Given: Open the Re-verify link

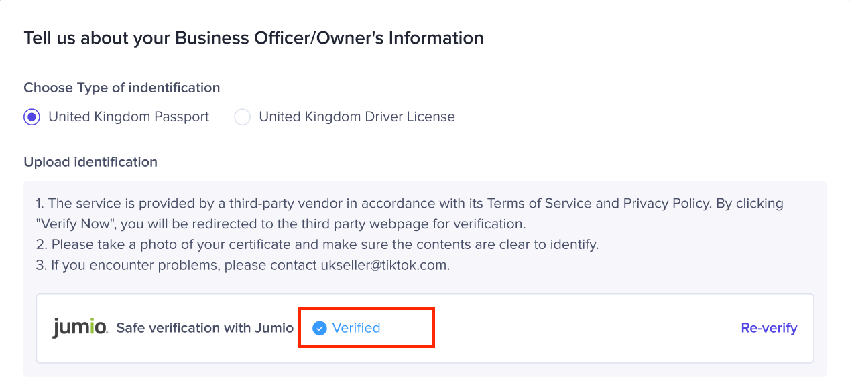Looking at the screenshot, I should (769, 328).
